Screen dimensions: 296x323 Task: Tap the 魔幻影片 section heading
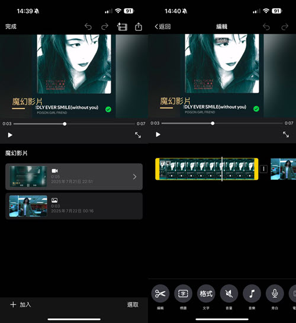tap(16, 153)
